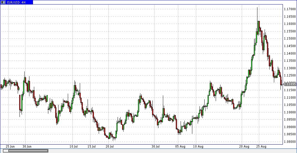
Task: Click the 1.12500 price axis label
Action: pos(290,75)
